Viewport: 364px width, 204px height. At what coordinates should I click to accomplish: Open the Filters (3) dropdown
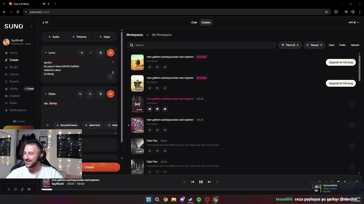click(x=290, y=45)
